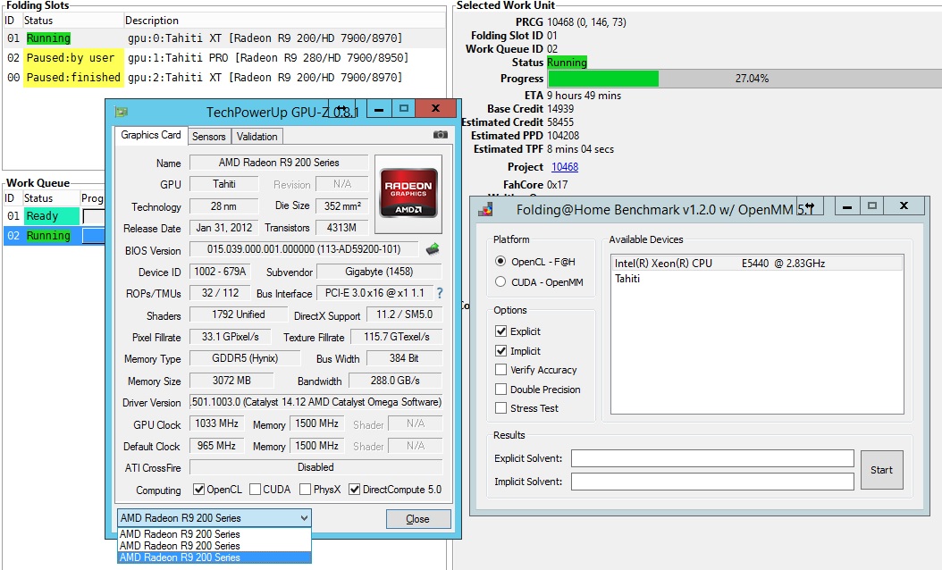Toggle the DirectCompute 5.0 checkbox

click(x=355, y=490)
